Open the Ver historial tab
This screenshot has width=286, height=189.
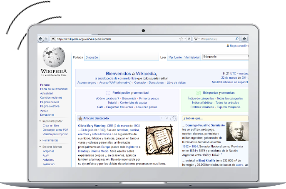point(191,57)
